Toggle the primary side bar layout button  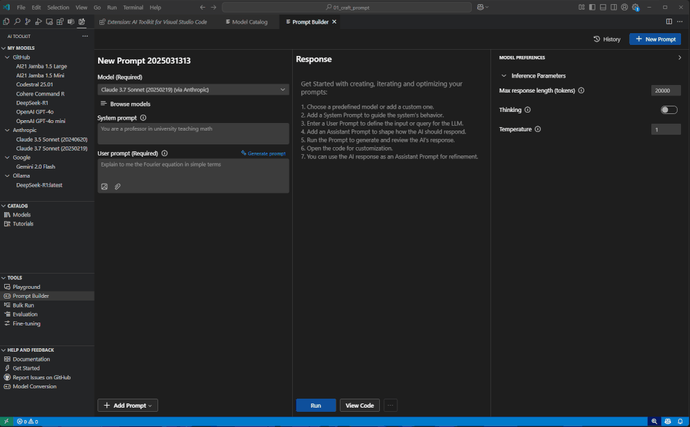(592, 7)
